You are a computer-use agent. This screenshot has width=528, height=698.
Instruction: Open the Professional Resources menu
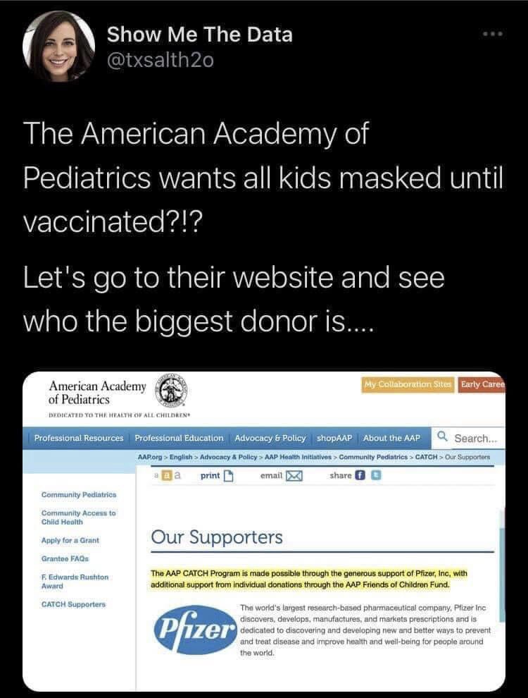(79, 438)
